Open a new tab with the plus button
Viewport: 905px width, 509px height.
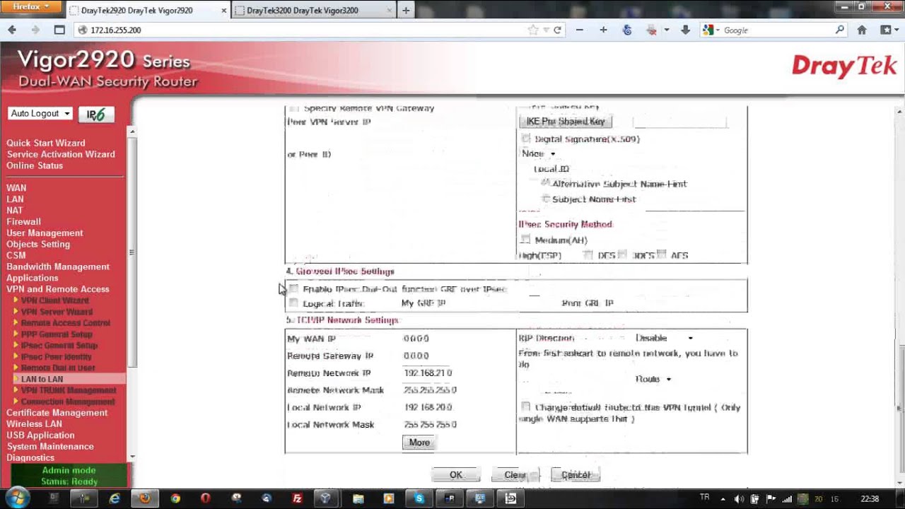(406, 11)
